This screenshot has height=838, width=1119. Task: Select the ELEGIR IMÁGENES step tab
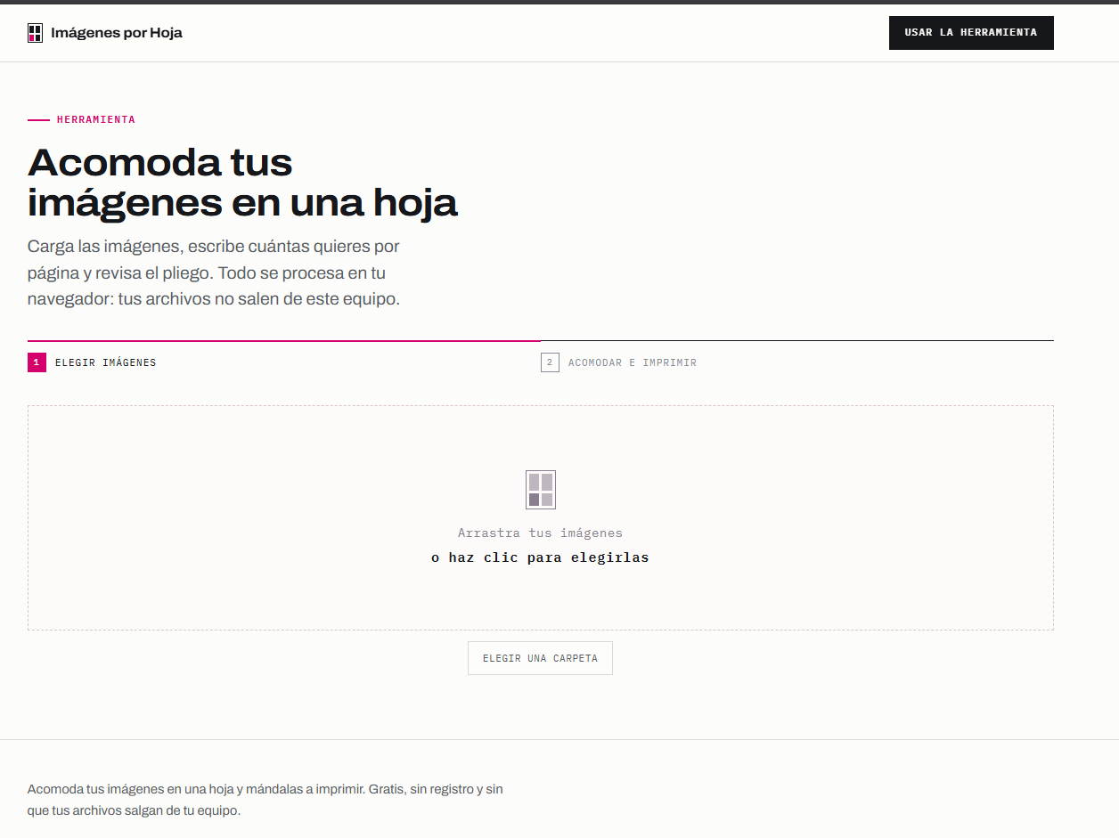coord(284,356)
